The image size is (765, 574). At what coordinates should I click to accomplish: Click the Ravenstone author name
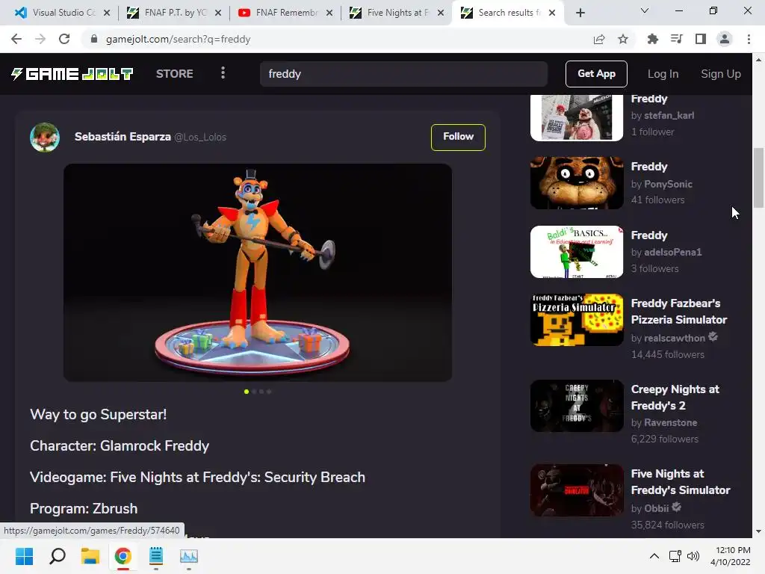(x=670, y=422)
